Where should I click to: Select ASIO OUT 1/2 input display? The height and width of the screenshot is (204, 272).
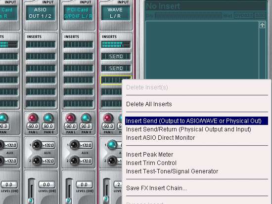point(40,13)
